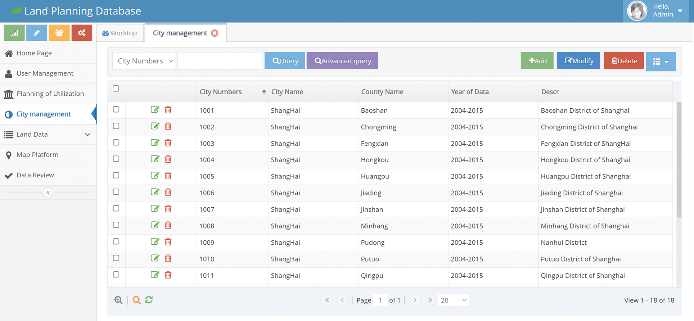The image size is (694, 321).
Task: Select the checkbox for row 1009 Pudong
Action: pyautogui.click(x=116, y=241)
